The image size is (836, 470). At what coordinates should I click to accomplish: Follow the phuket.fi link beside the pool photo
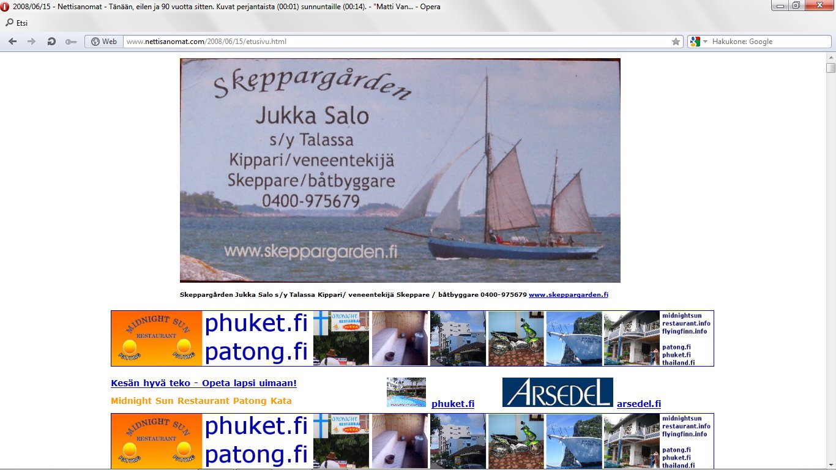point(452,404)
